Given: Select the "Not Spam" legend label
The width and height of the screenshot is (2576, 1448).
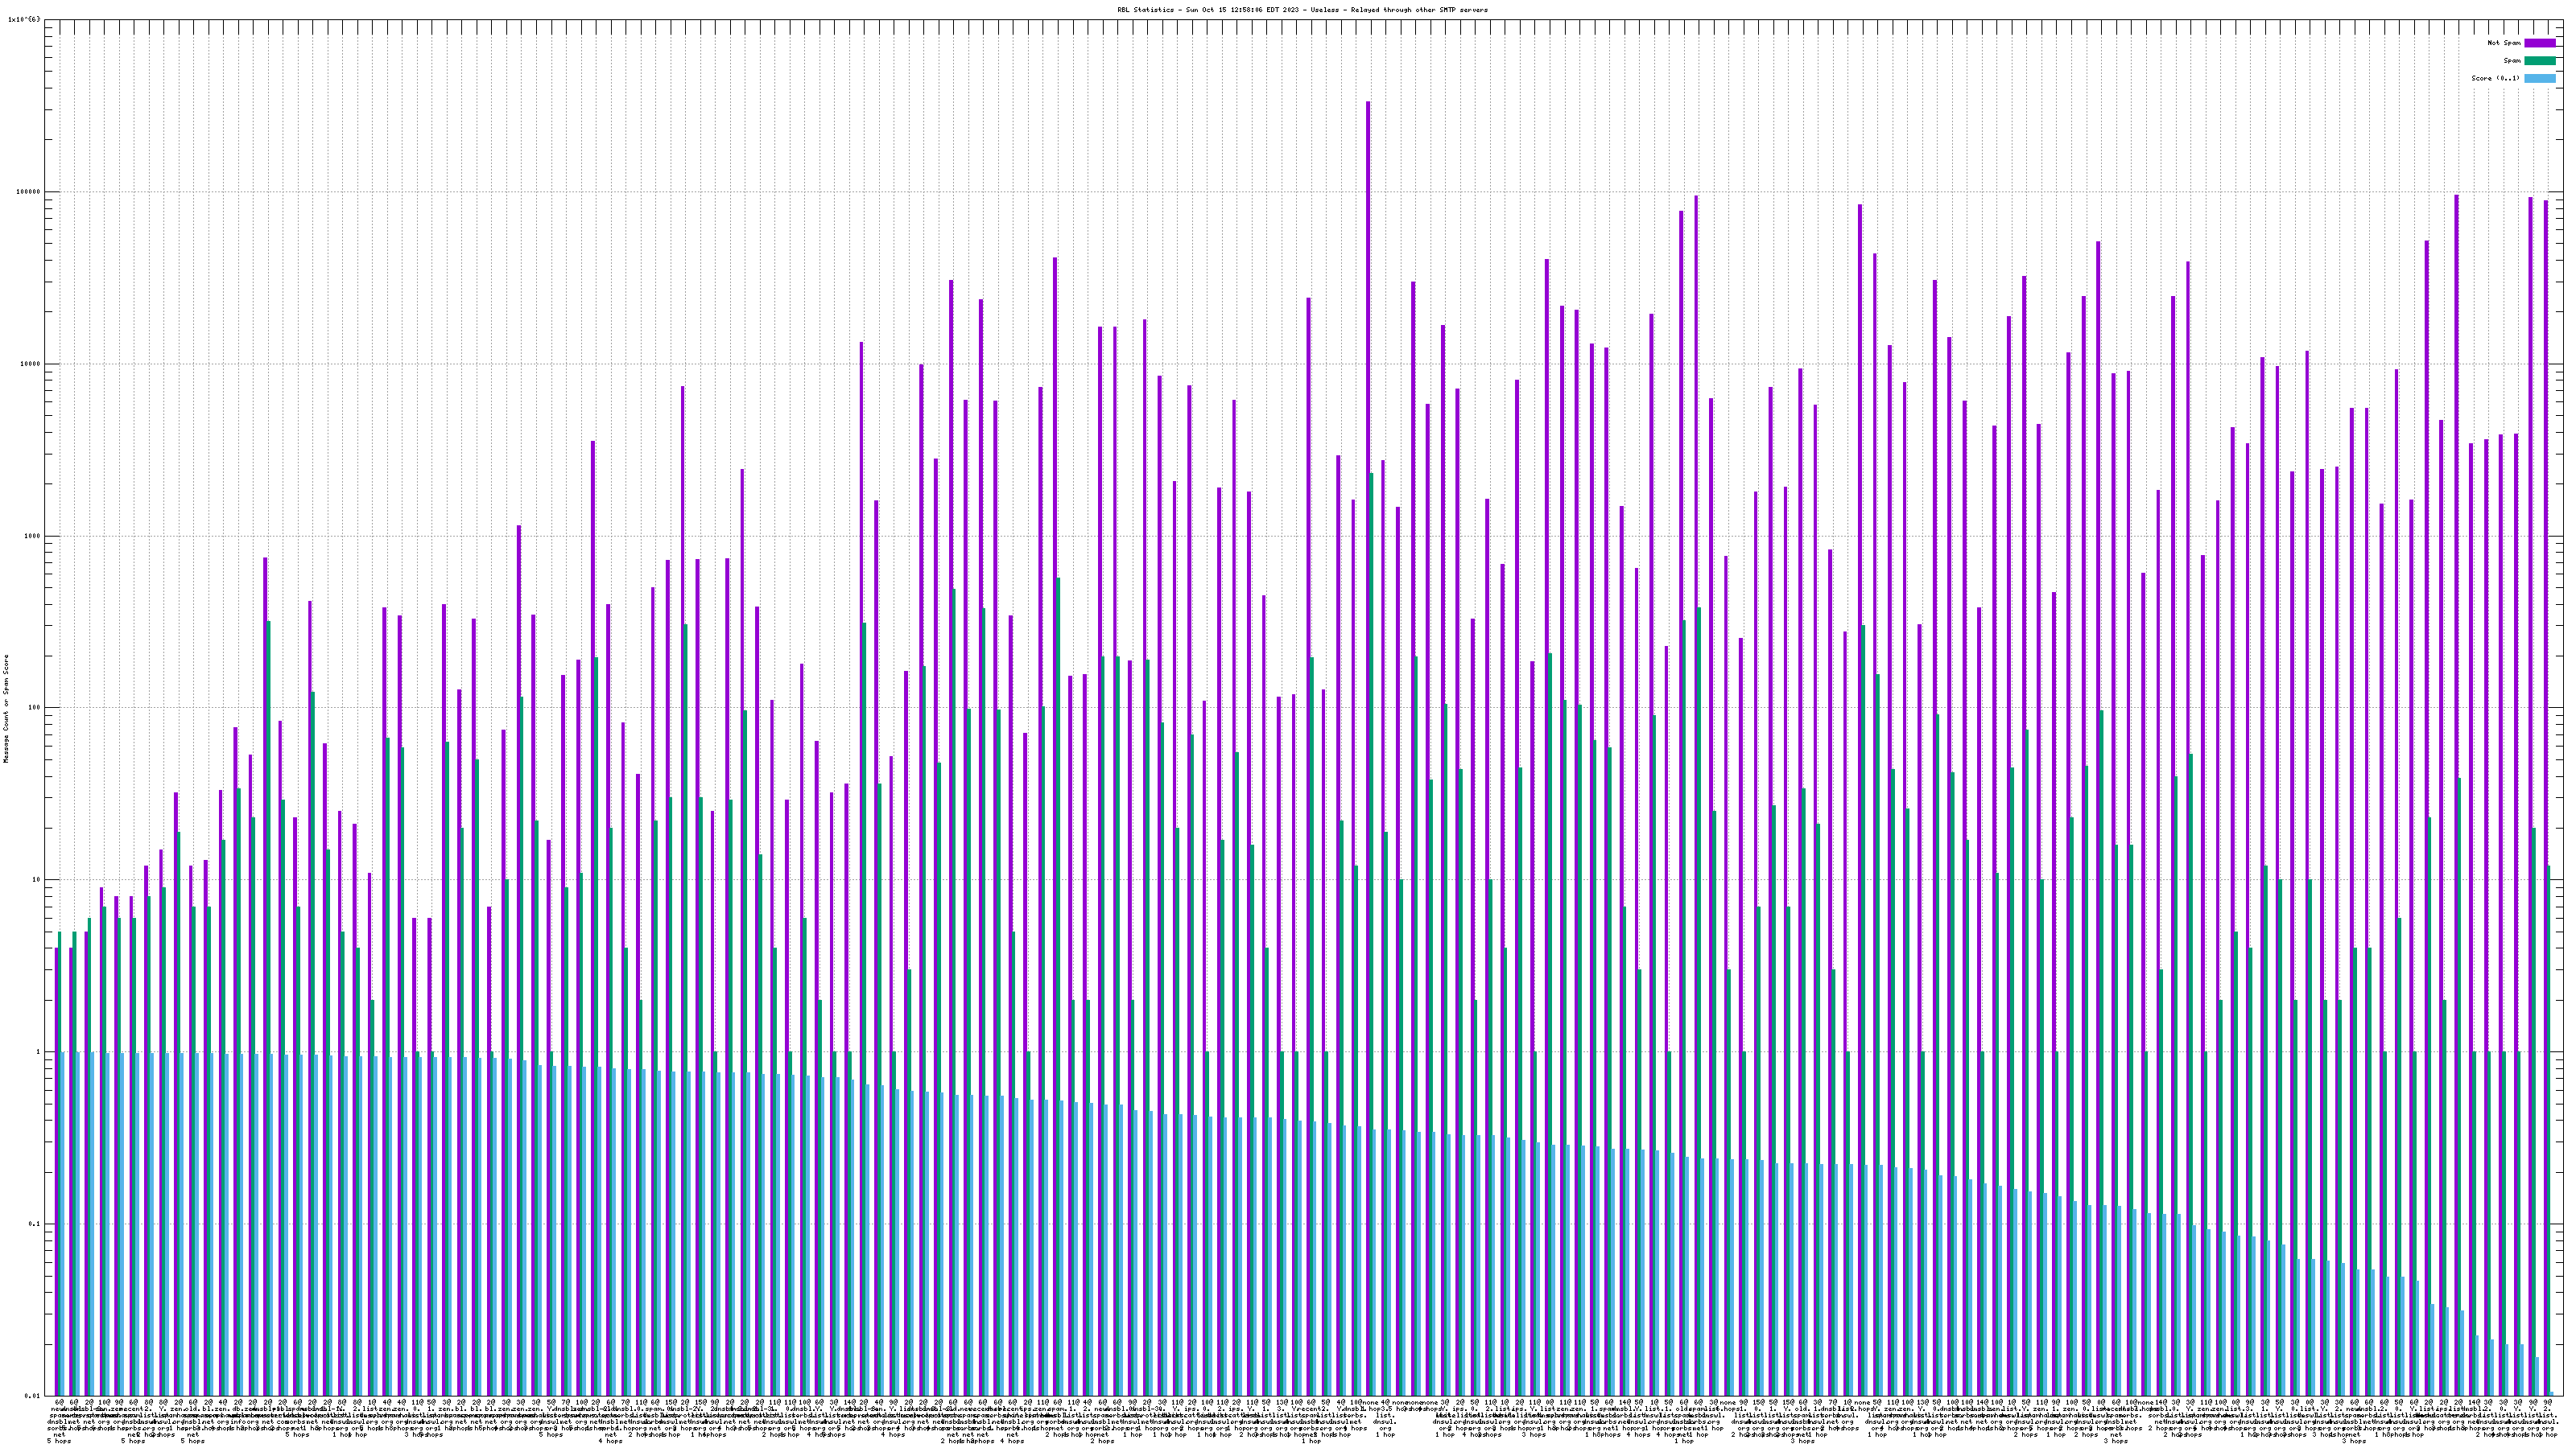Looking at the screenshot, I should click(x=2504, y=43).
